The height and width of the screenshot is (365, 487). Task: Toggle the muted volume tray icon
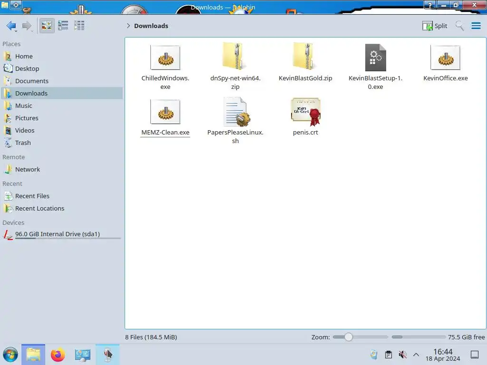pyautogui.click(x=402, y=355)
